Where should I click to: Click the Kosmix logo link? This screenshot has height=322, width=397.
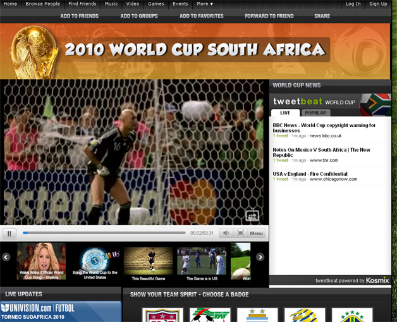377,280
